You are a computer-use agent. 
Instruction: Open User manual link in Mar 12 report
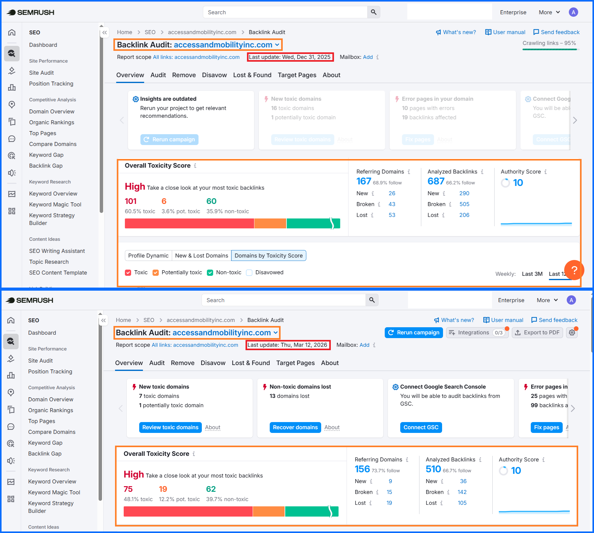pos(503,320)
